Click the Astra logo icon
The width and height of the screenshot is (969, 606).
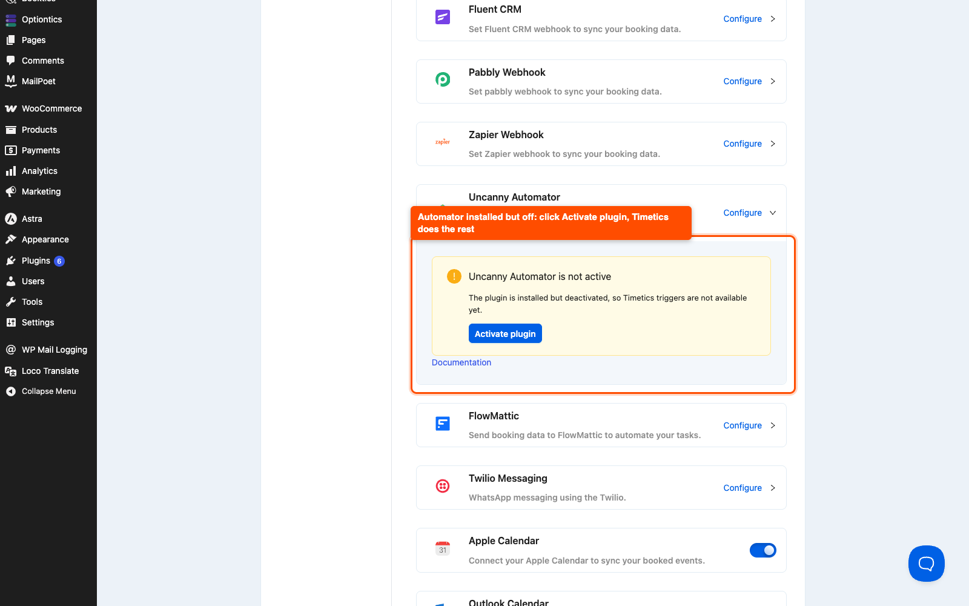tap(11, 219)
